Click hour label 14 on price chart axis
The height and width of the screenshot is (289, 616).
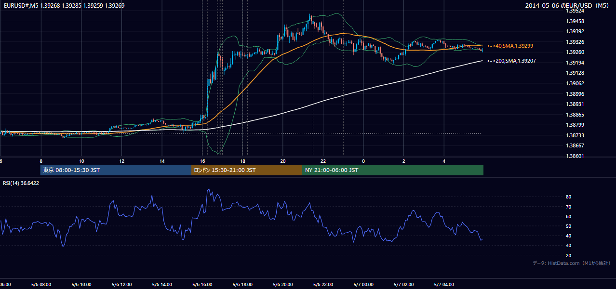click(162, 161)
